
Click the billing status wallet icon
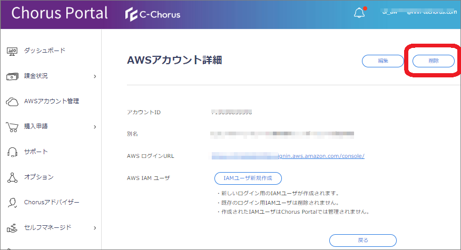click(13, 76)
